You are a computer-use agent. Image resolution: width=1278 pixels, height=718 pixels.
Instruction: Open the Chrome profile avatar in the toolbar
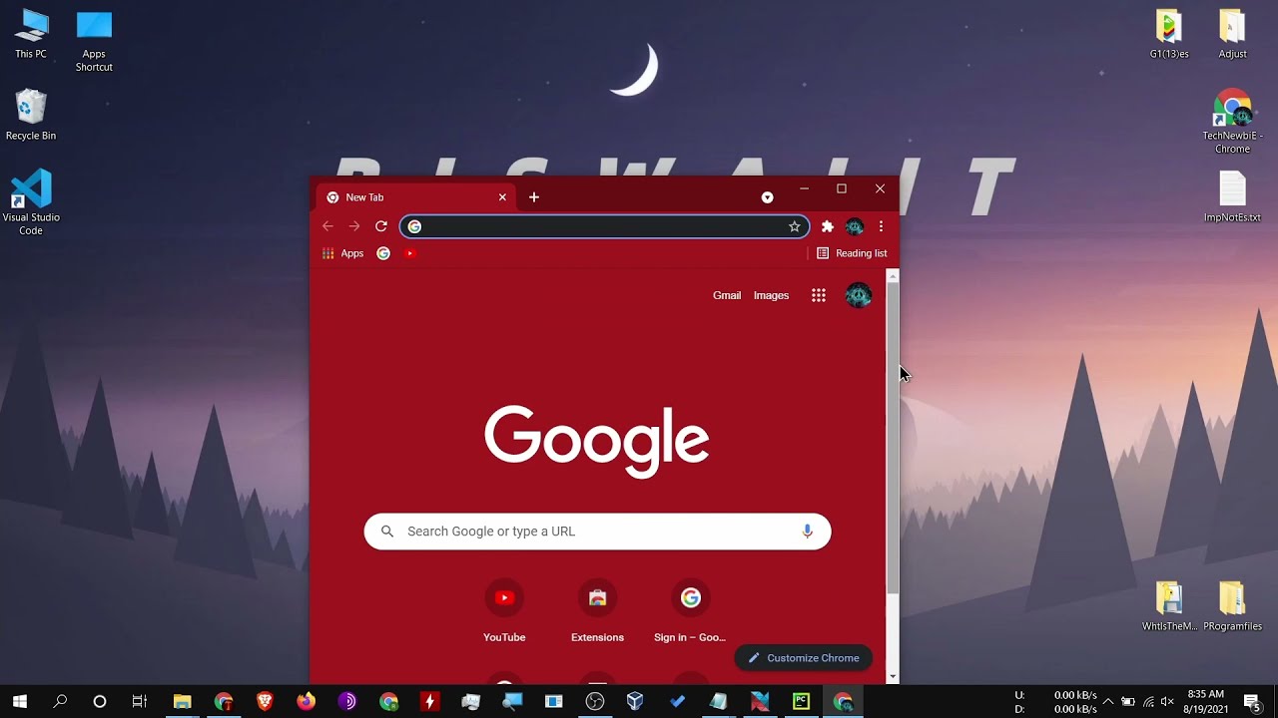[x=854, y=226]
